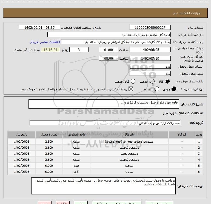Click quantity 2,600 in the دستمال توالت row
Screen dimensions: 211x204
(49, 154)
